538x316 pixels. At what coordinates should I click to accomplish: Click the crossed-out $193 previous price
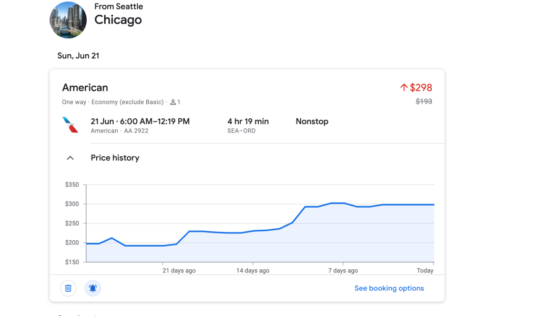pyautogui.click(x=423, y=101)
